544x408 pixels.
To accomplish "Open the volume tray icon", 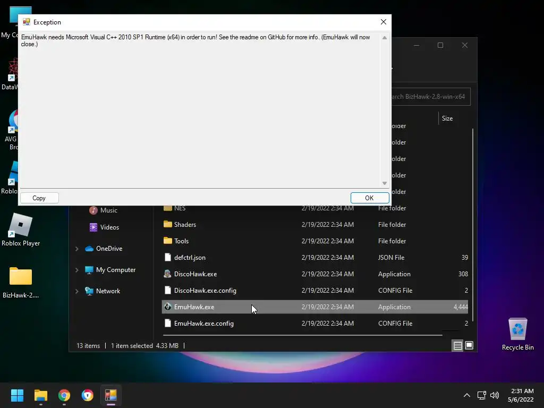I will pos(495,395).
